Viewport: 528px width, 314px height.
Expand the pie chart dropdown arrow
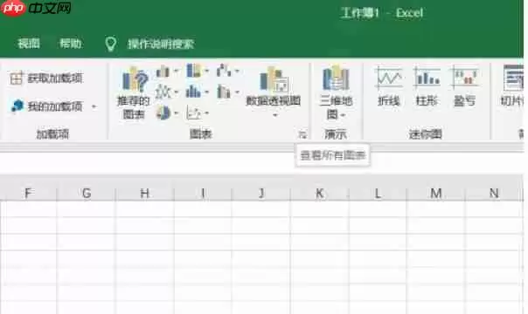176,113
